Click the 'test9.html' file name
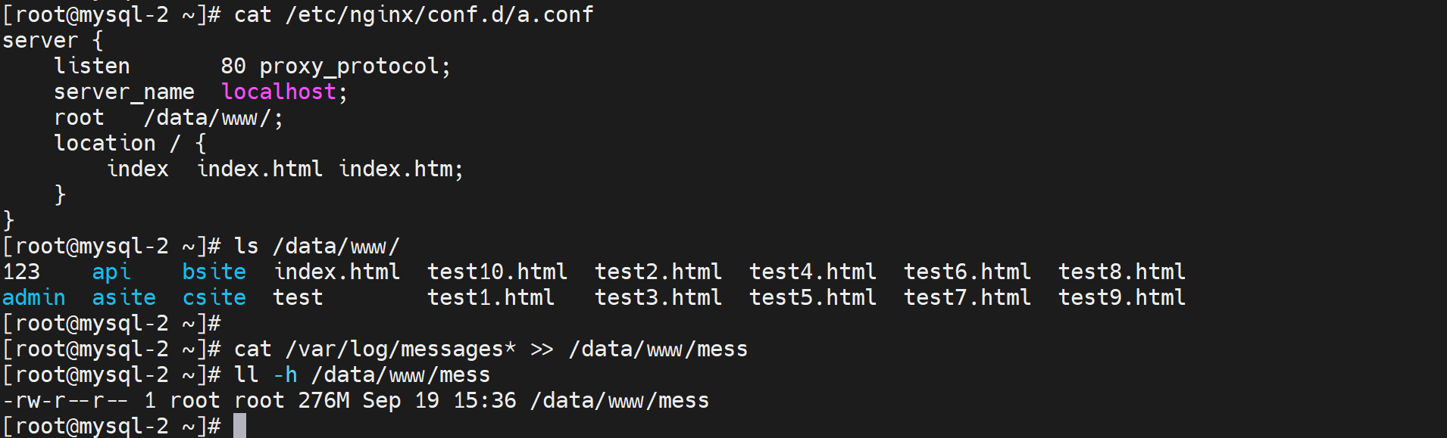 tap(1122, 298)
